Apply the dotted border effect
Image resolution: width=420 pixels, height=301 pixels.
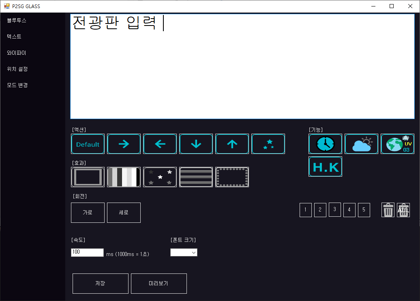click(x=232, y=177)
